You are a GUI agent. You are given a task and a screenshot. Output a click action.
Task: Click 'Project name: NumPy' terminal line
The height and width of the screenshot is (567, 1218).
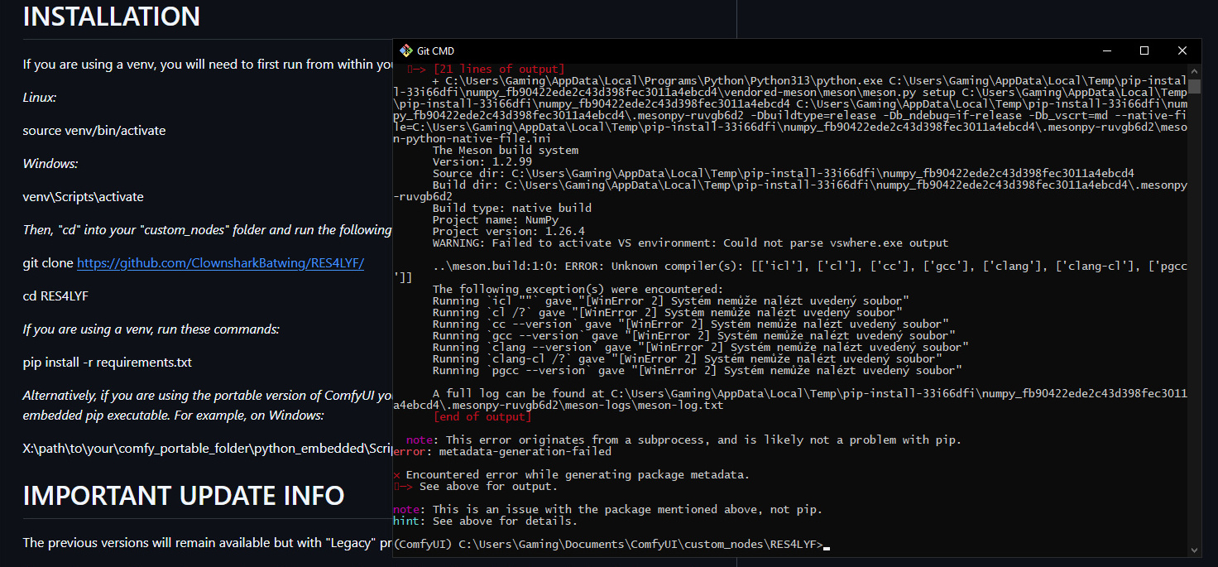[496, 220]
